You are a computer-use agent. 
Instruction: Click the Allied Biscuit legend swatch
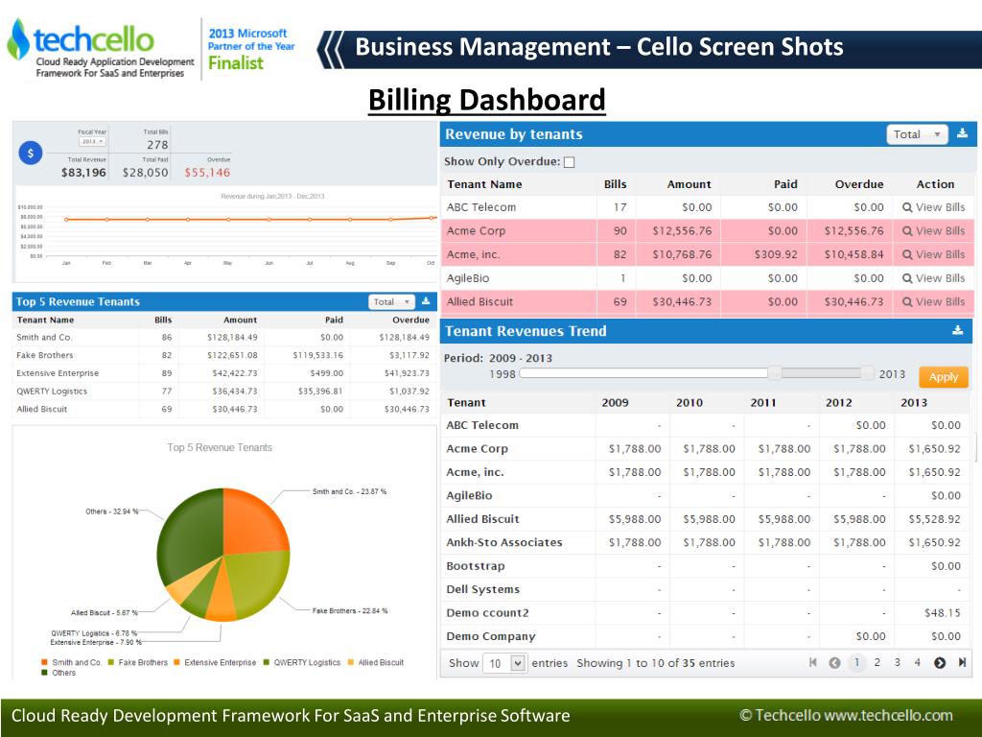coord(351,662)
